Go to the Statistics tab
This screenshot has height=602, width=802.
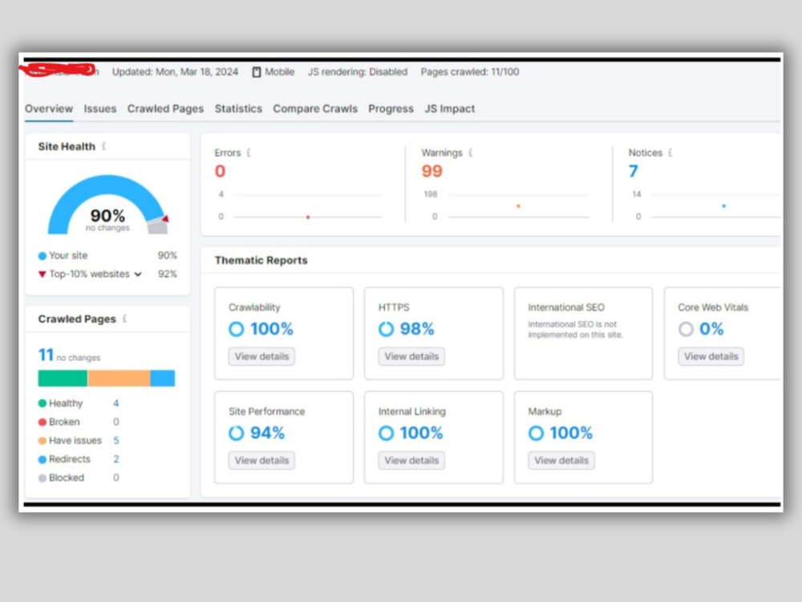point(238,108)
